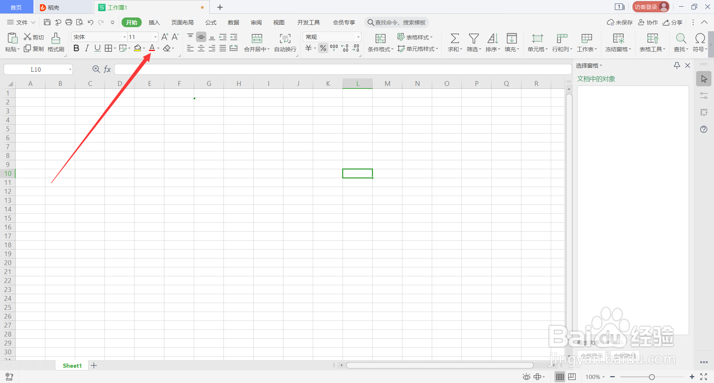714x383 pixels.
Task: Click the Print icon
Action: click(x=69, y=22)
